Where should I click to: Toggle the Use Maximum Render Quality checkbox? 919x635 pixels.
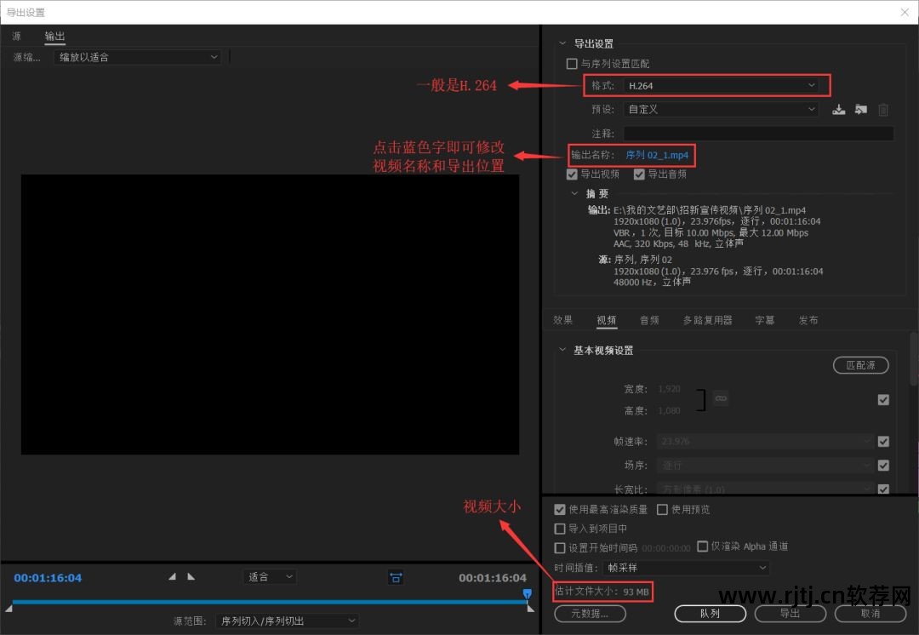point(560,510)
